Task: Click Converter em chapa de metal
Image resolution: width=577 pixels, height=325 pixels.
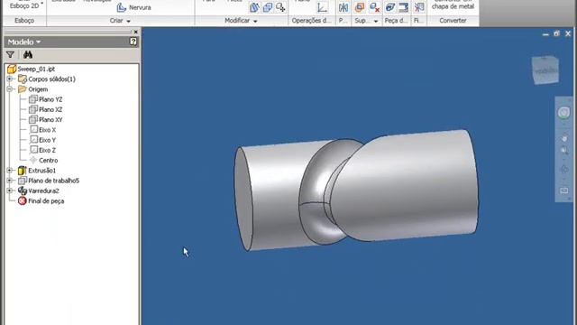Action: tap(453, 5)
